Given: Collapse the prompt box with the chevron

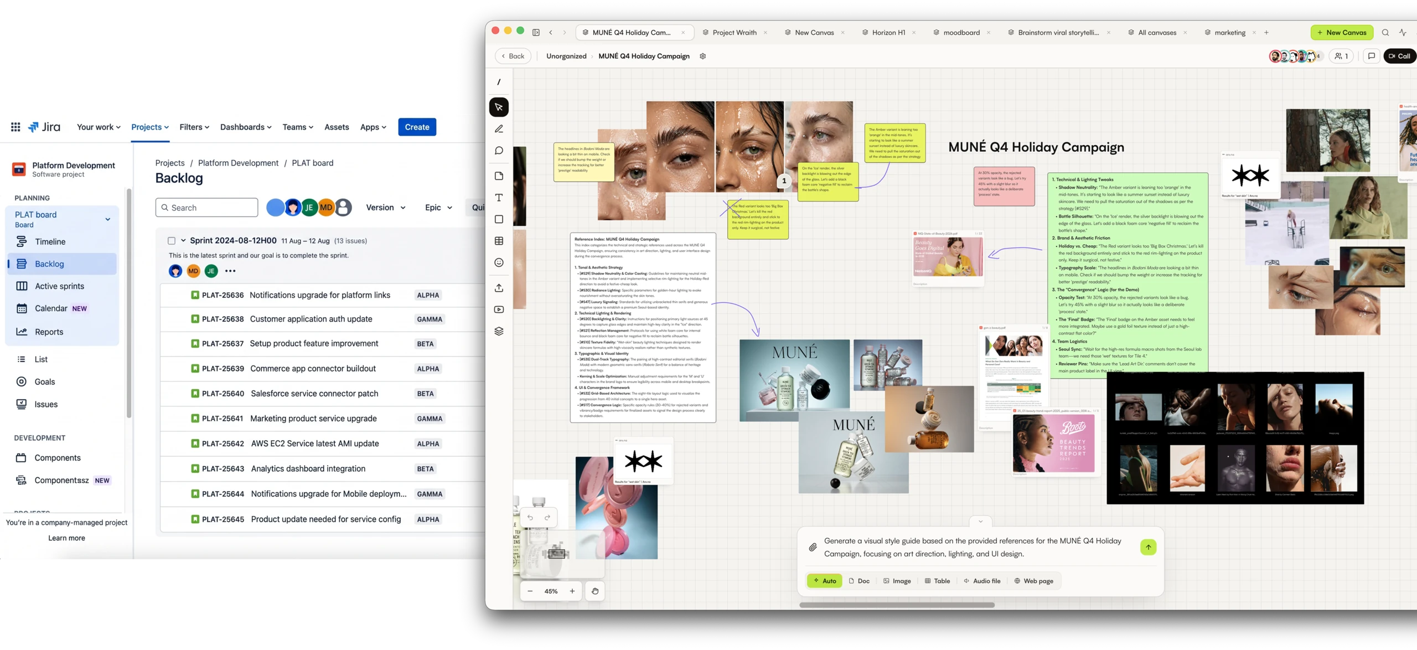Looking at the screenshot, I should click(x=980, y=522).
